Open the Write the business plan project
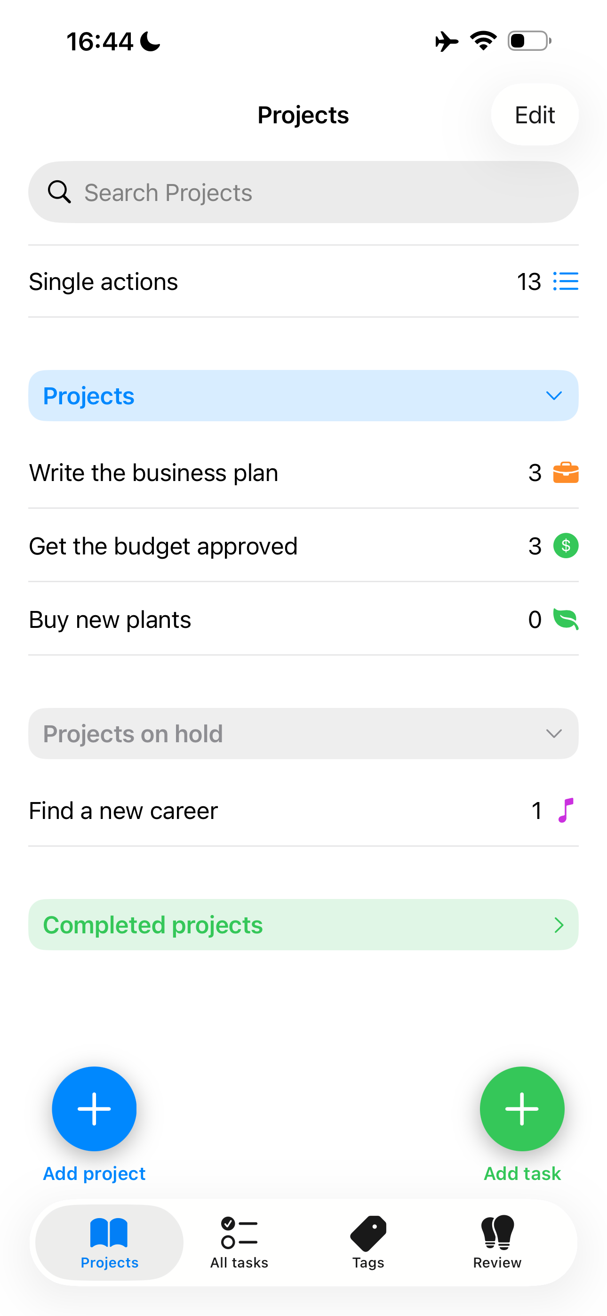607x1316 pixels. 153,473
